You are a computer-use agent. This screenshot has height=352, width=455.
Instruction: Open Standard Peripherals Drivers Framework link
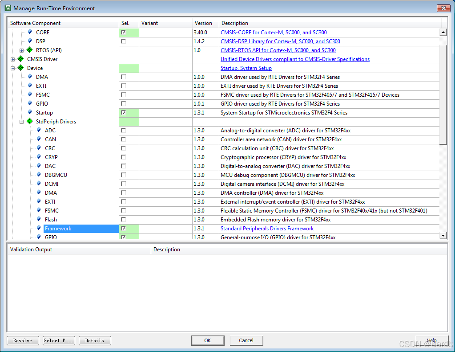267,229
